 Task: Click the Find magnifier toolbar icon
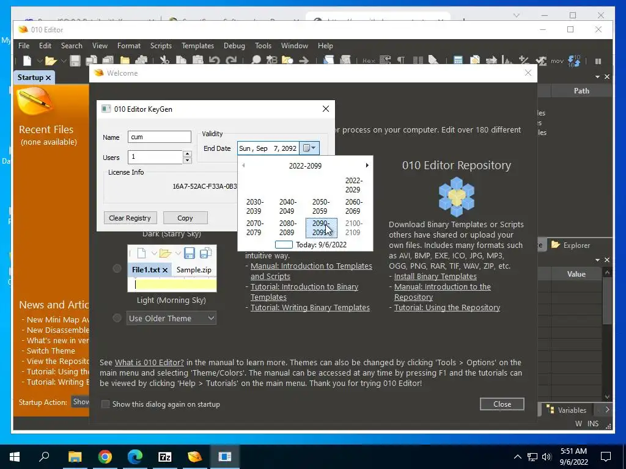pyautogui.click(x=256, y=60)
